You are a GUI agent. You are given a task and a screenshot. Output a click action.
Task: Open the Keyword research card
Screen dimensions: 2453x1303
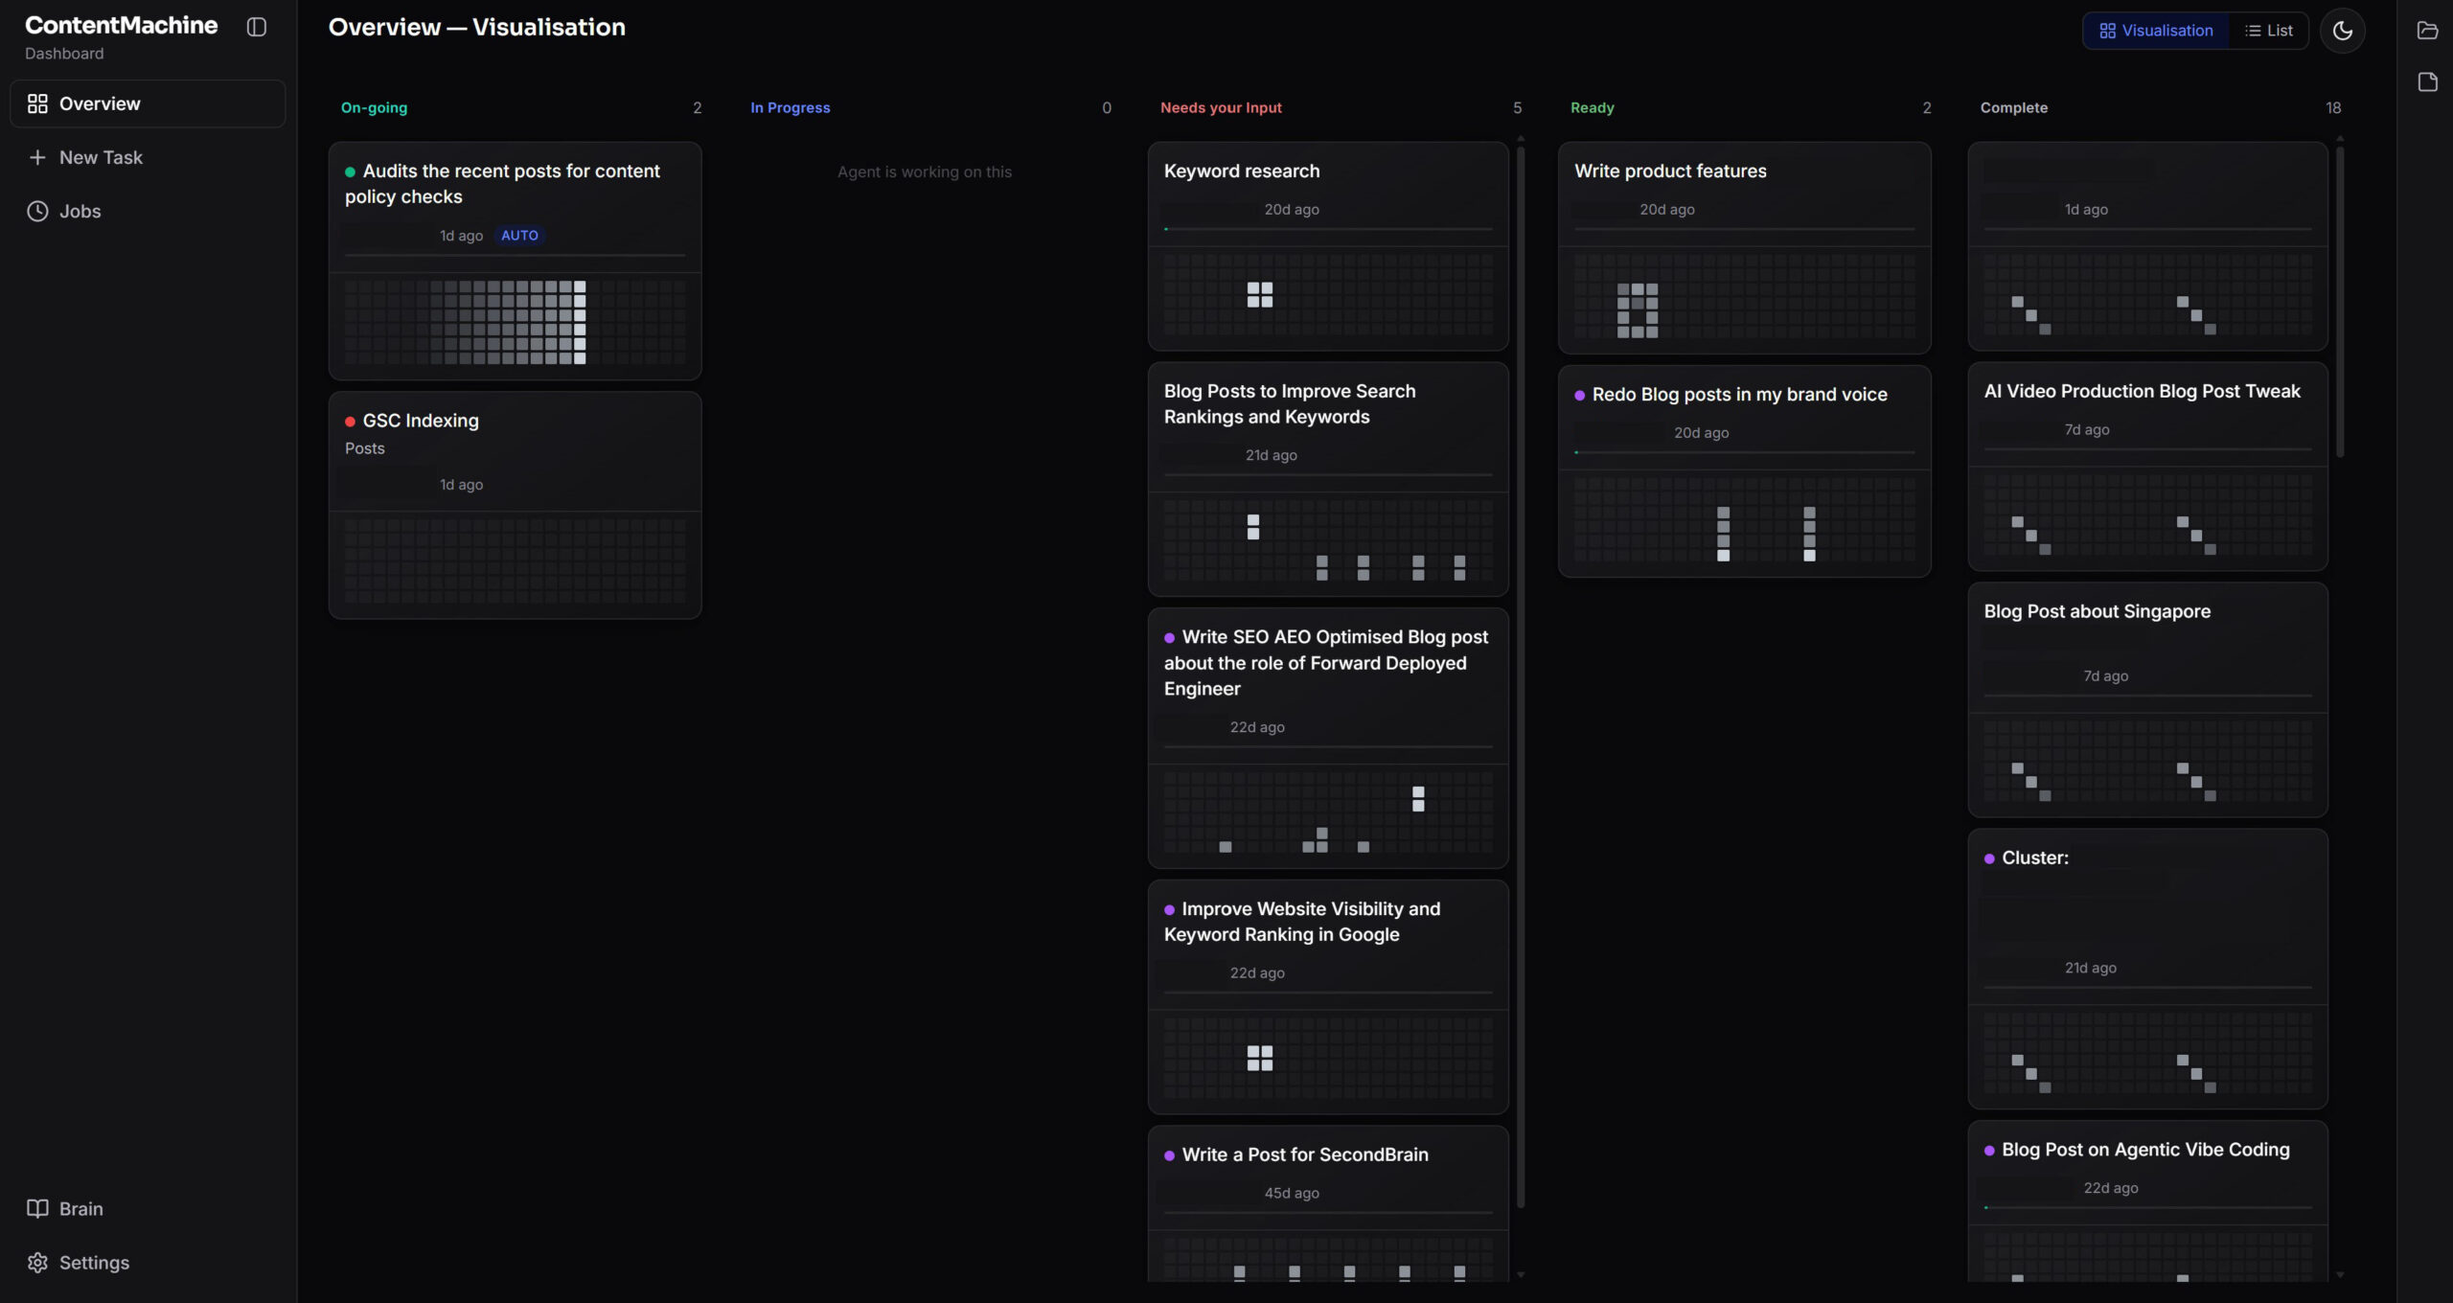pyautogui.click(x=1328, y=246)
